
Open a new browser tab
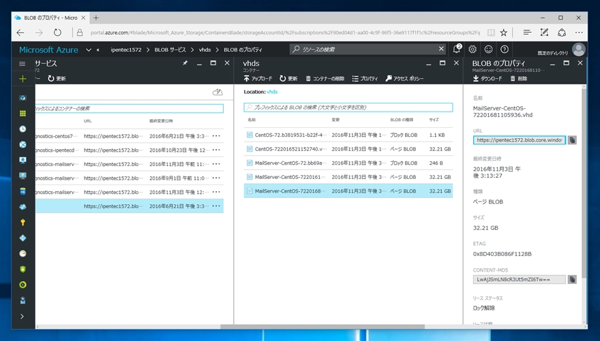coord(95,18)
